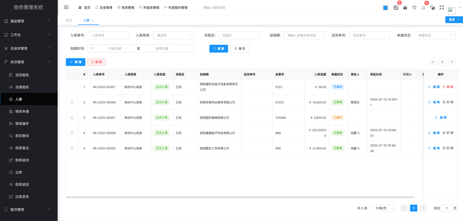Open the 库房管理 top menu
The image size is (463, 221).
pos(126,8)
